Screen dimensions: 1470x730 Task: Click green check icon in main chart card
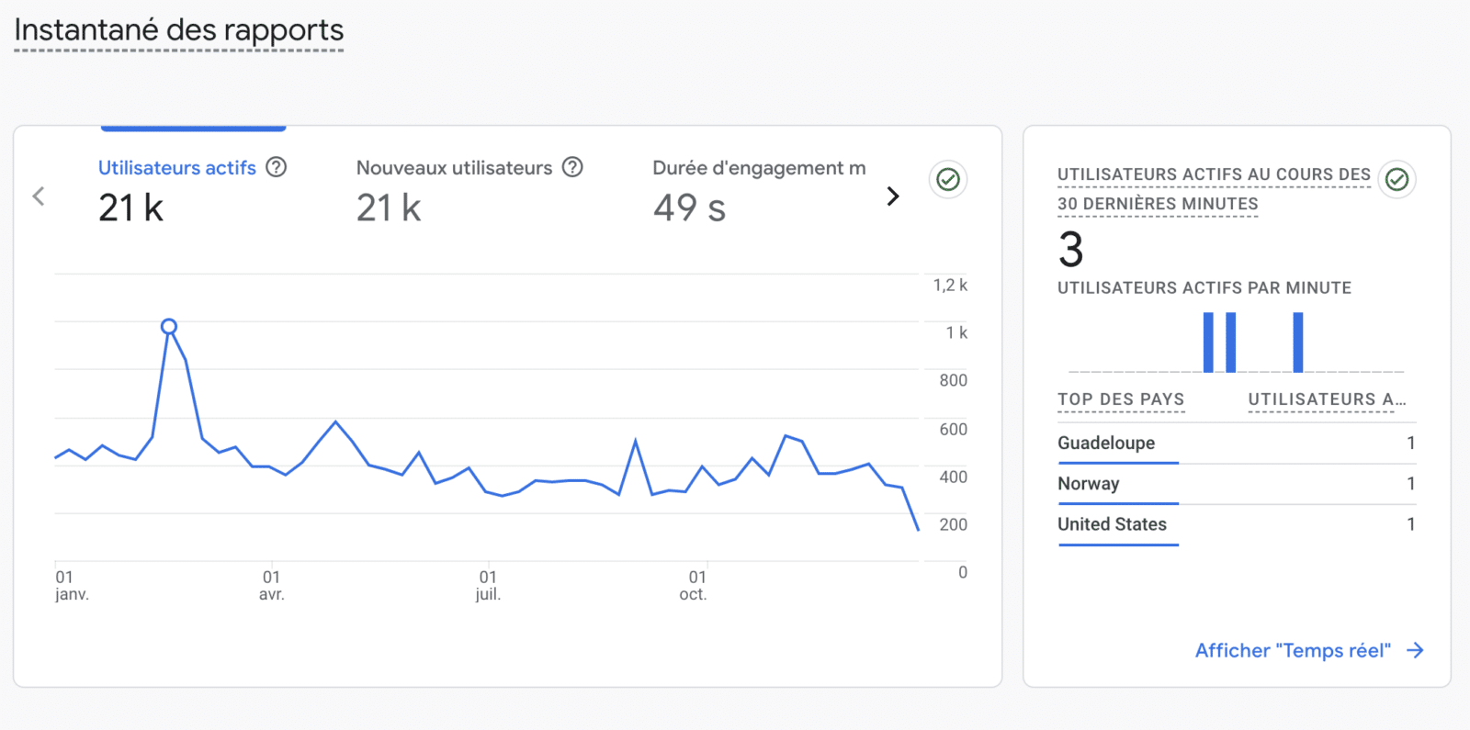[948, 179]
